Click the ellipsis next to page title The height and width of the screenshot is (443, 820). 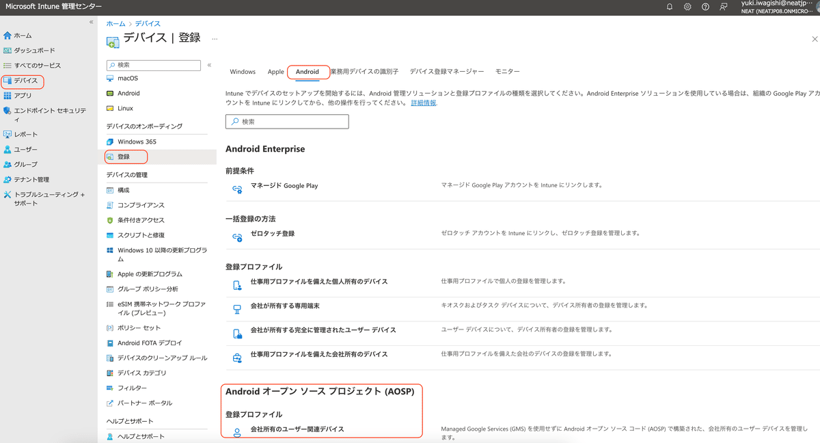(x=215, y=39)
